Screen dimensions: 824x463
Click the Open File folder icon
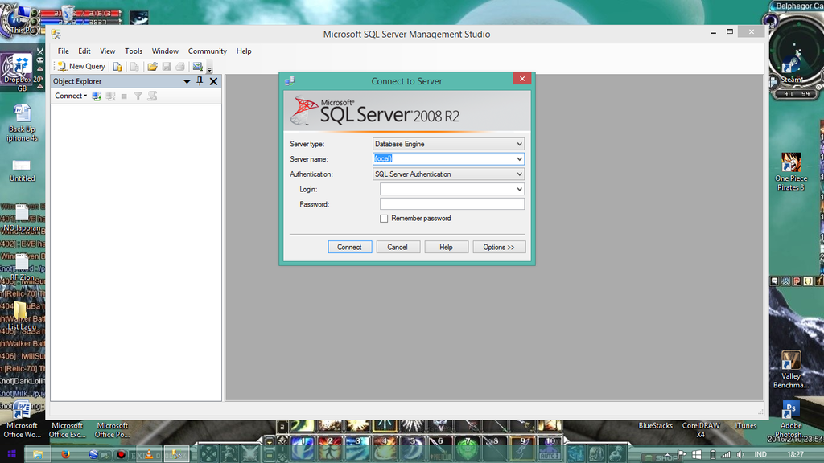(152, 67)
